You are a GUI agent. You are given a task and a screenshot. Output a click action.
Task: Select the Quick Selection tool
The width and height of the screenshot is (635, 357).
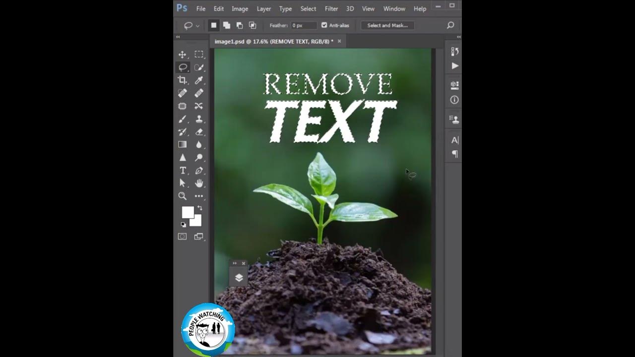coord(199,67)
